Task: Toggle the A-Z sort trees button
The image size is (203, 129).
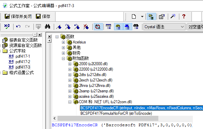Action: (98, 27)
